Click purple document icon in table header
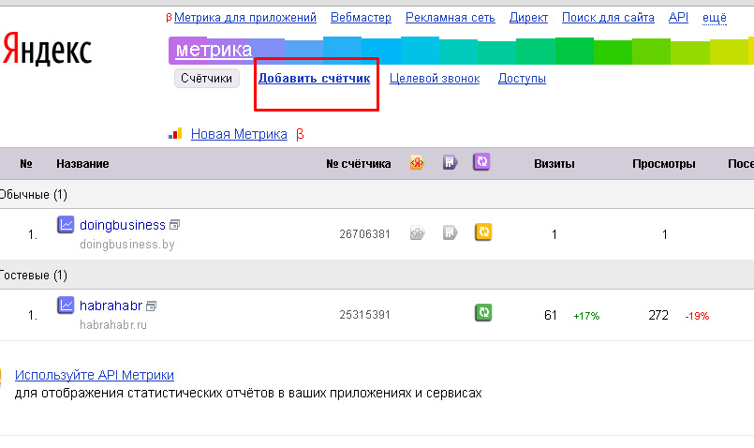Viewport: 754px width, 448px height. [450, 163]
